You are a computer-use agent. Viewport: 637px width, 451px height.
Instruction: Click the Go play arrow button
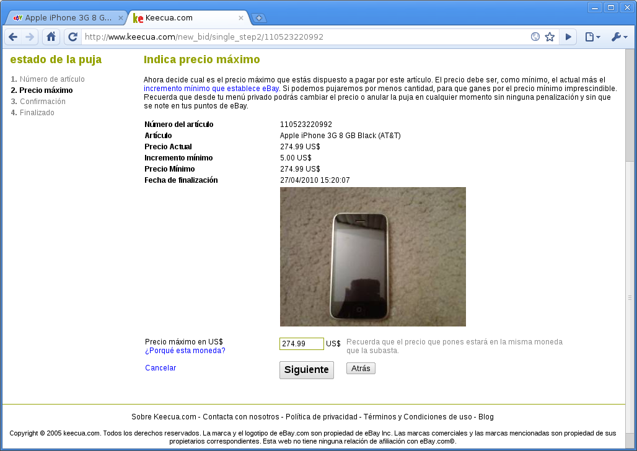pyautogui.click(x=568, y=37)
